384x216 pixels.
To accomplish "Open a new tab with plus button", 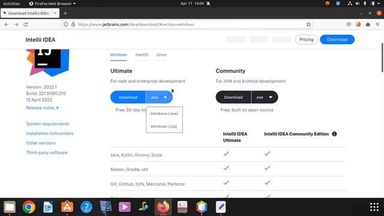I will [65, 13].
